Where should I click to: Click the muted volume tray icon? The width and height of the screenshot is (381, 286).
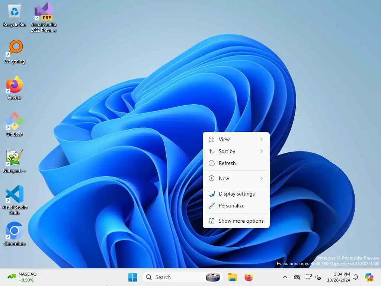tap(318, 277)
